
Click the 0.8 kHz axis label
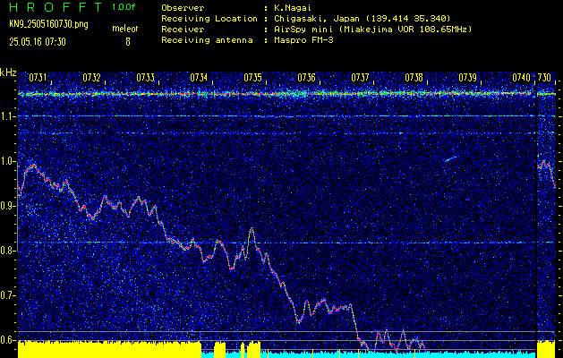coord(8,251)
